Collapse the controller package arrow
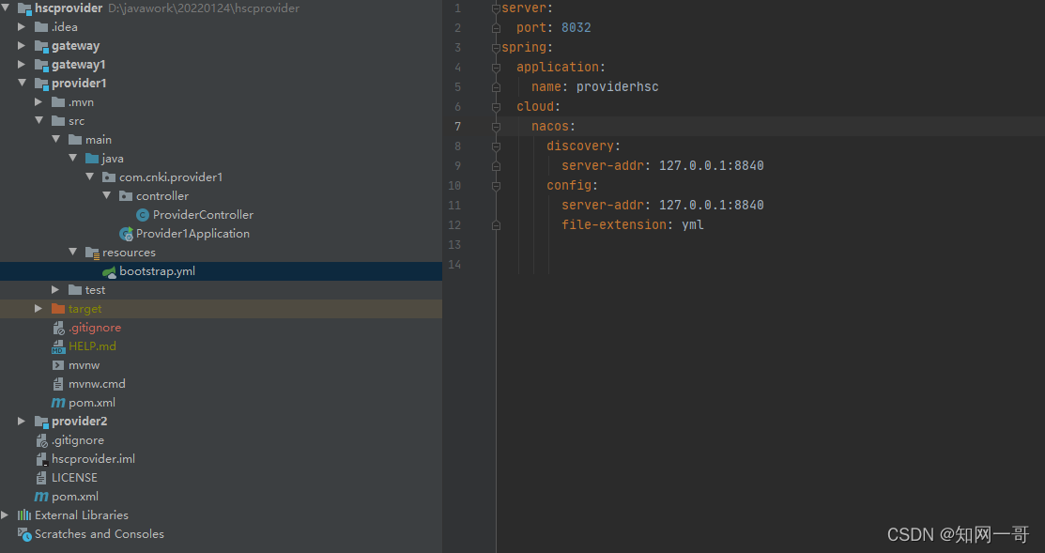 pyautogui.click(x=107, y=195)
